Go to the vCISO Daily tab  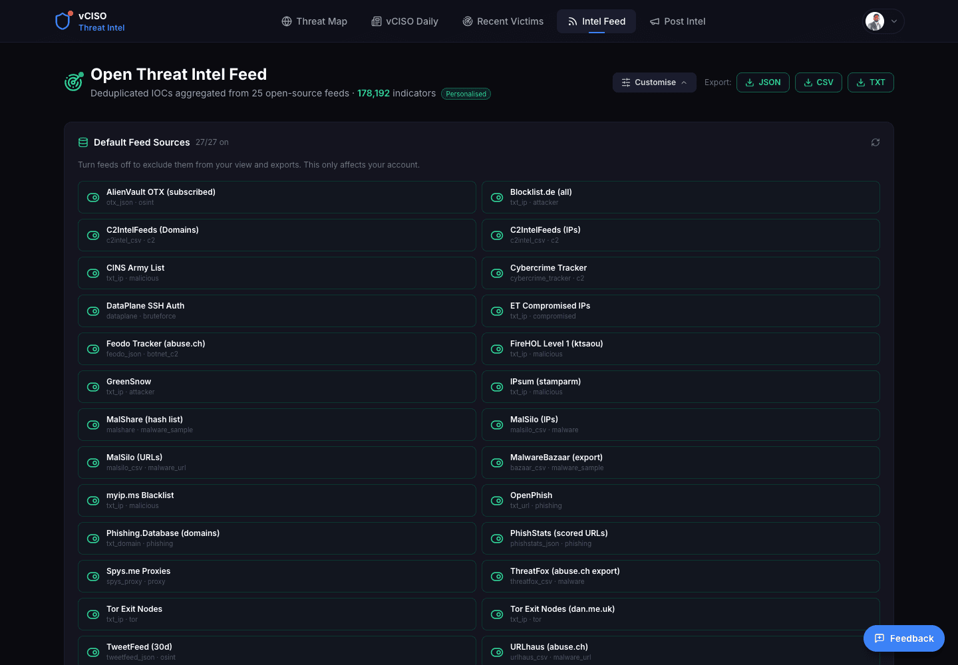click(405, 21)
